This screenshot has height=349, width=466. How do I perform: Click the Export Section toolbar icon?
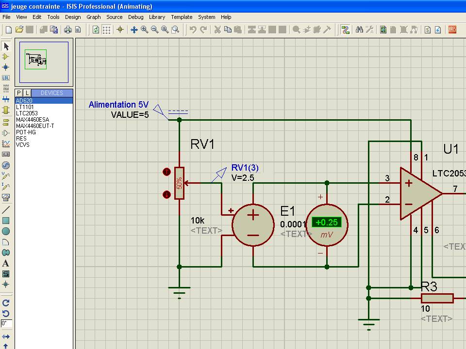point(54,30)
